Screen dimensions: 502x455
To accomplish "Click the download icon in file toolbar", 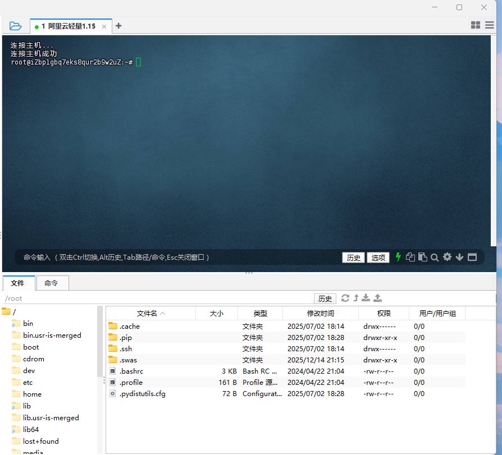I will pyautogui.click(x=366, y=298).
